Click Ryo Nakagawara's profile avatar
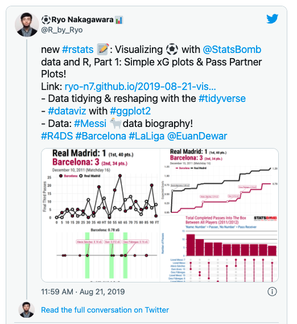This screenshot has width=297, height=324. [x=27, y=24]
